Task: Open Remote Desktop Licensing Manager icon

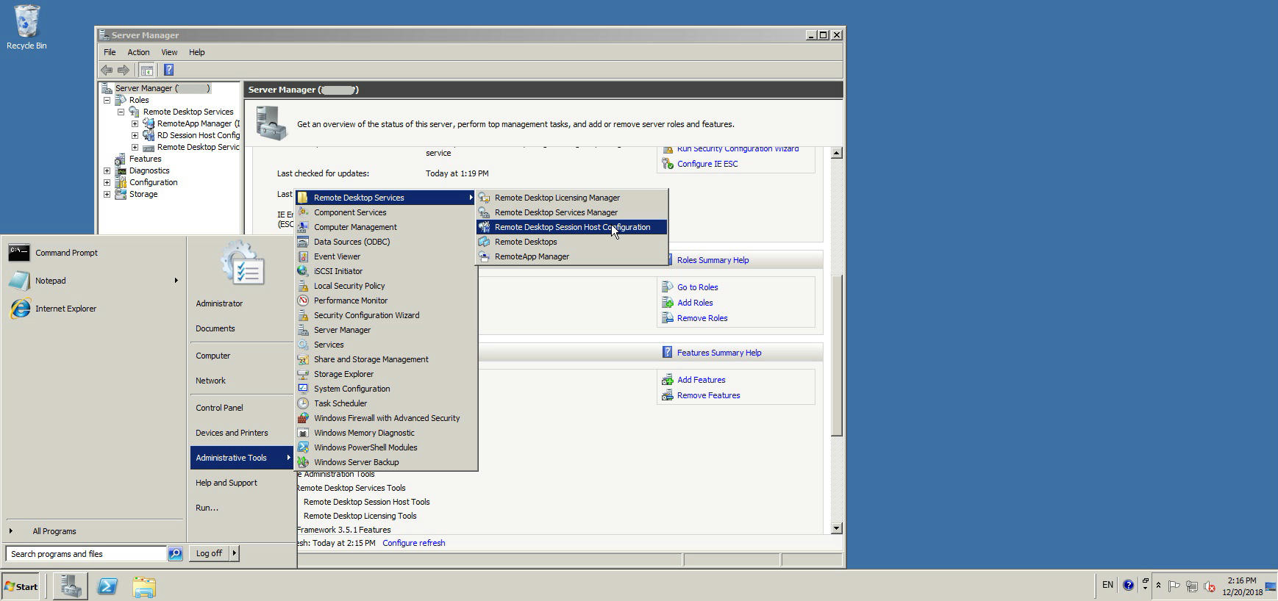Action: tap(484, 198)
